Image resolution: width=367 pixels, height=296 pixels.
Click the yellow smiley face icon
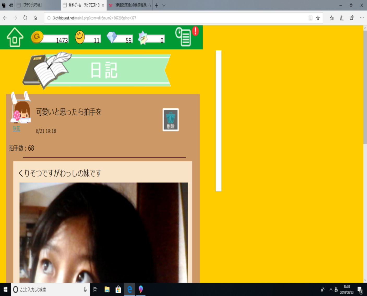(x=80, y=37)
